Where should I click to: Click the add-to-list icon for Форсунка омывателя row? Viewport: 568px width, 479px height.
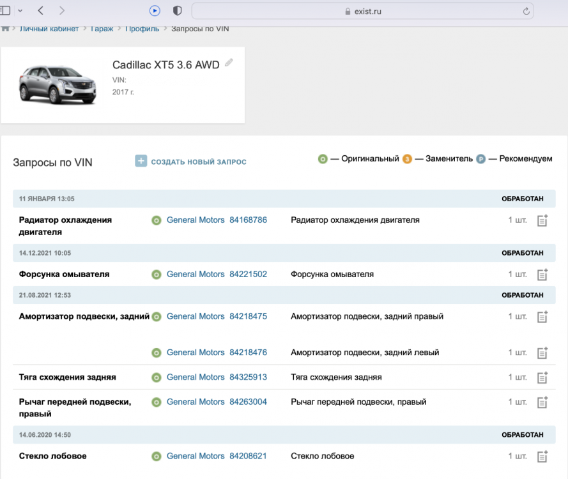pyautogui.click(x=542, y=275)
